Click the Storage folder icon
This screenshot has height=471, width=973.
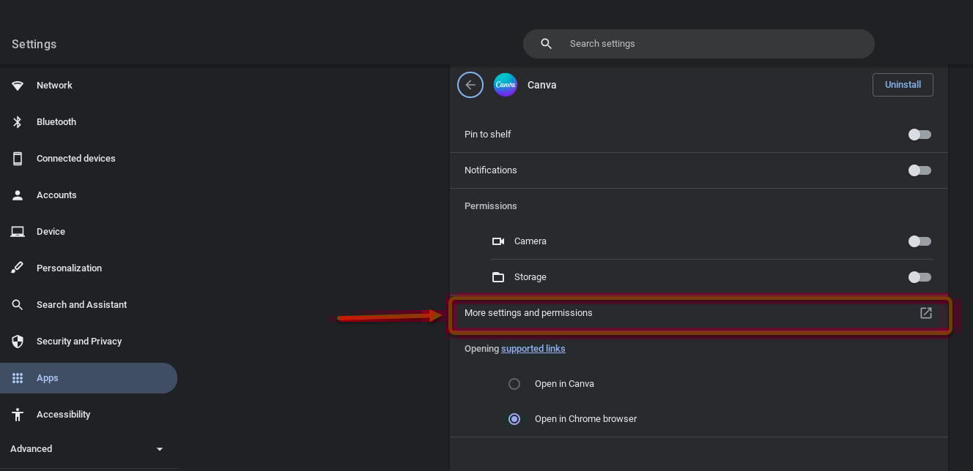coord(498,277)
